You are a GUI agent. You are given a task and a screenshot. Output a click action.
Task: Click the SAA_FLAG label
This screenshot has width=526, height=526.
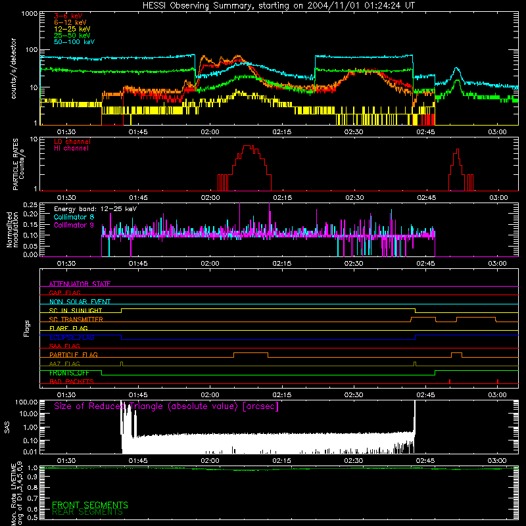pyautogui.click(x=64, y=346)
